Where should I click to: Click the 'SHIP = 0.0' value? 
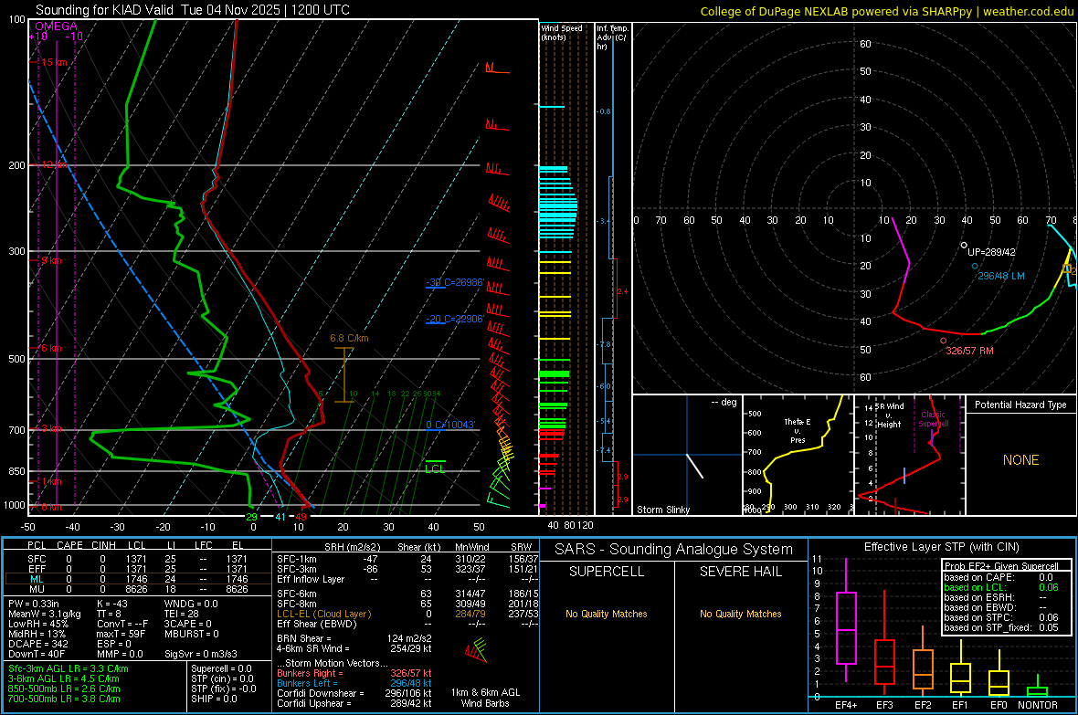pos(214,699)
